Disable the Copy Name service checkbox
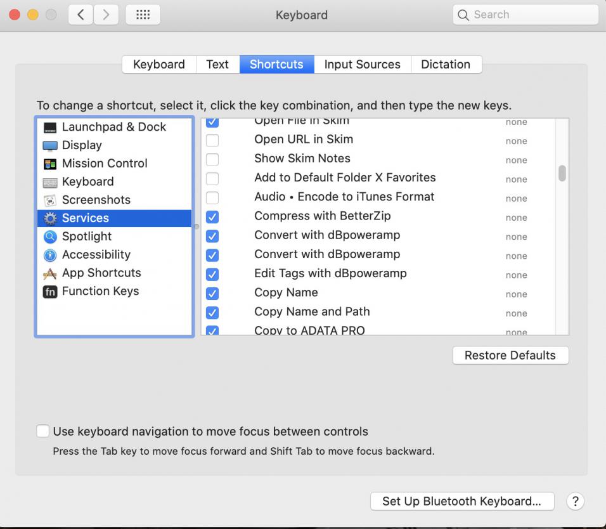 click(212, 293)
